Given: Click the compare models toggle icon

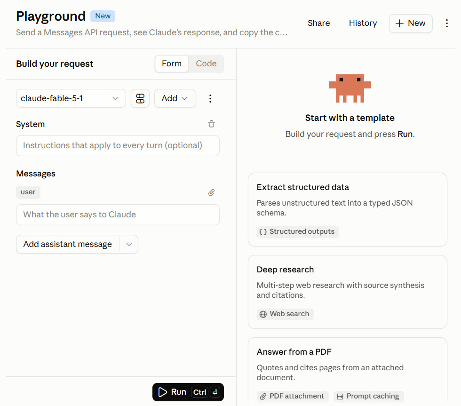Looking at the screenshot, I should click(140, 98).
